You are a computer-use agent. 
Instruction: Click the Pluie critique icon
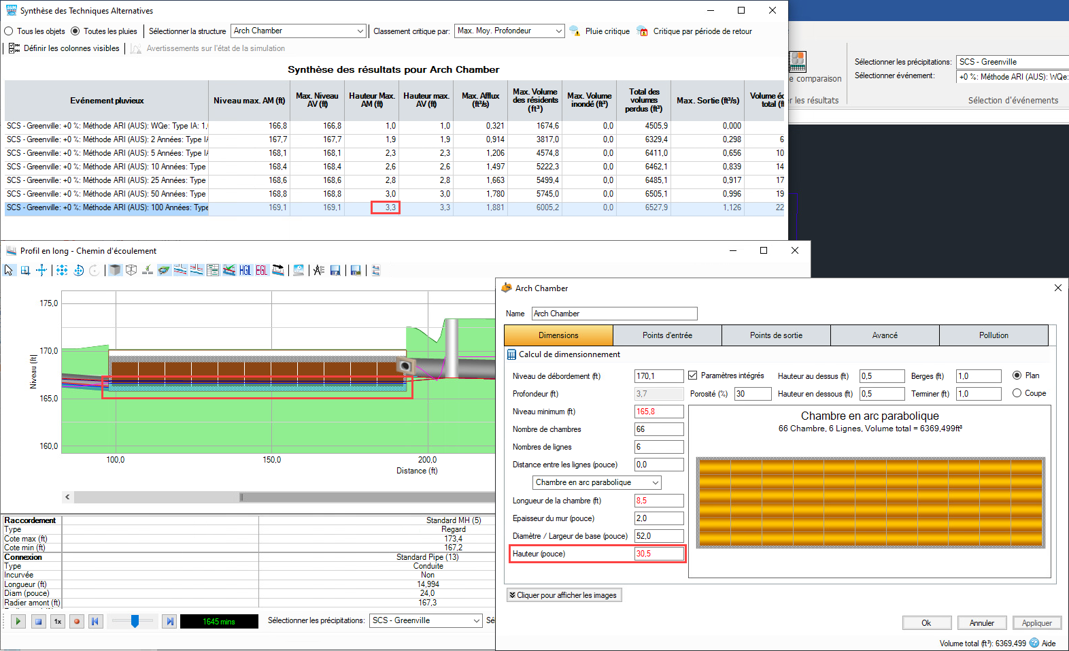[575, 31]
